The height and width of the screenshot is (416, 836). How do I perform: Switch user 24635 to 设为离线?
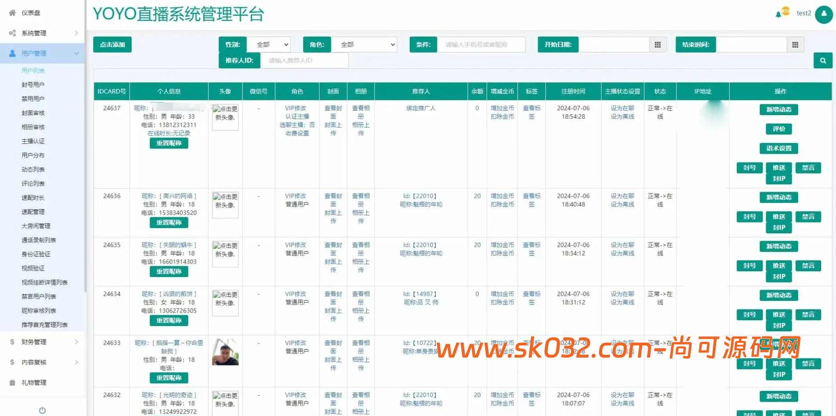(x=622, y=253)
